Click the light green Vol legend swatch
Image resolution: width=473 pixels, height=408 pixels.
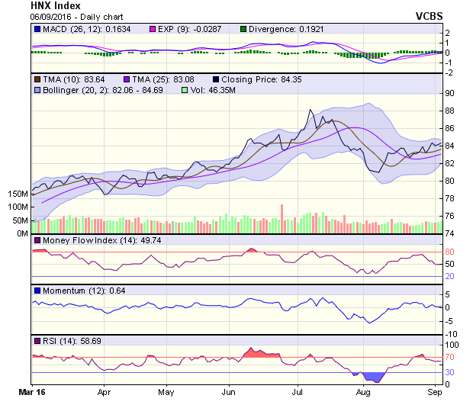pyautogui.click(x=185, y=89)
